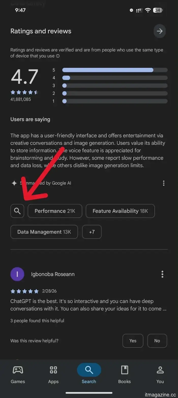
Task: Open the review search icon
Action: [x=17, y=211]
